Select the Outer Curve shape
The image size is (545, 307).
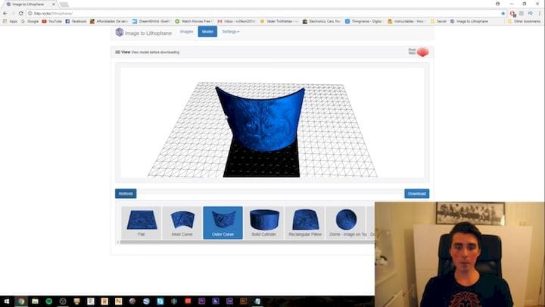tap(223, 222)
